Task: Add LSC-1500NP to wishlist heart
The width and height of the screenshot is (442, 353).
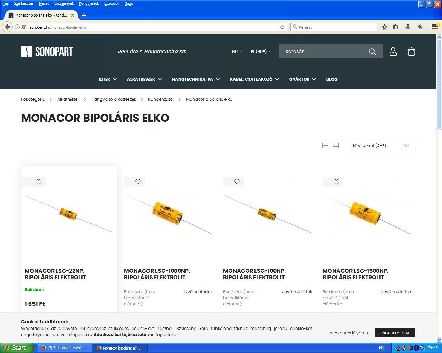Action: coord(336,182)
